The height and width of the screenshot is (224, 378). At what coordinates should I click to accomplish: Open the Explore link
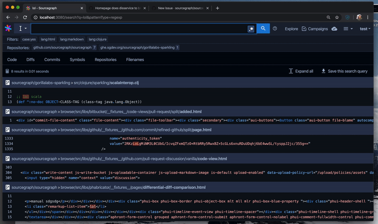(291, 28)
